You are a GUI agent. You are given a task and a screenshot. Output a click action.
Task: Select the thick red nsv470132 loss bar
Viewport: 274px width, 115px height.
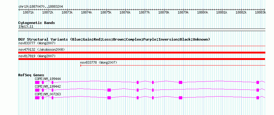click(142, 53)
